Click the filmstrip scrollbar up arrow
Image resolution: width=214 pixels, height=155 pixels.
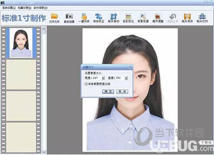point(44,28)
